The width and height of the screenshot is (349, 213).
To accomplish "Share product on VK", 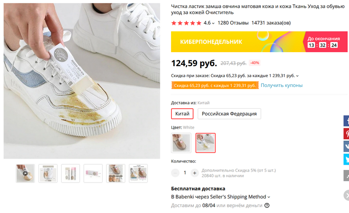I will pos(346,146).
